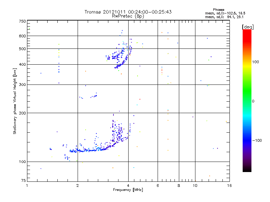Click the 'Stationary phase Virtual Height [km]' axis title
This screenshot has width=270, height=202.
15,101
